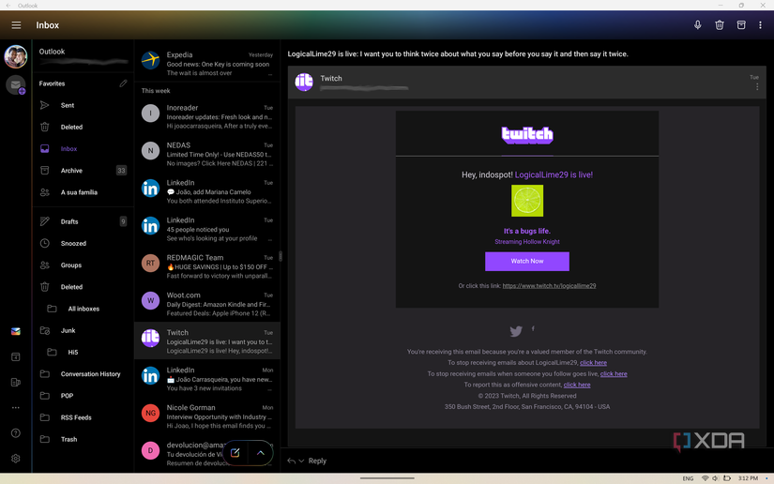
Task: Open LinkedIn email with 3 new invitations
Action: [206, 379]
